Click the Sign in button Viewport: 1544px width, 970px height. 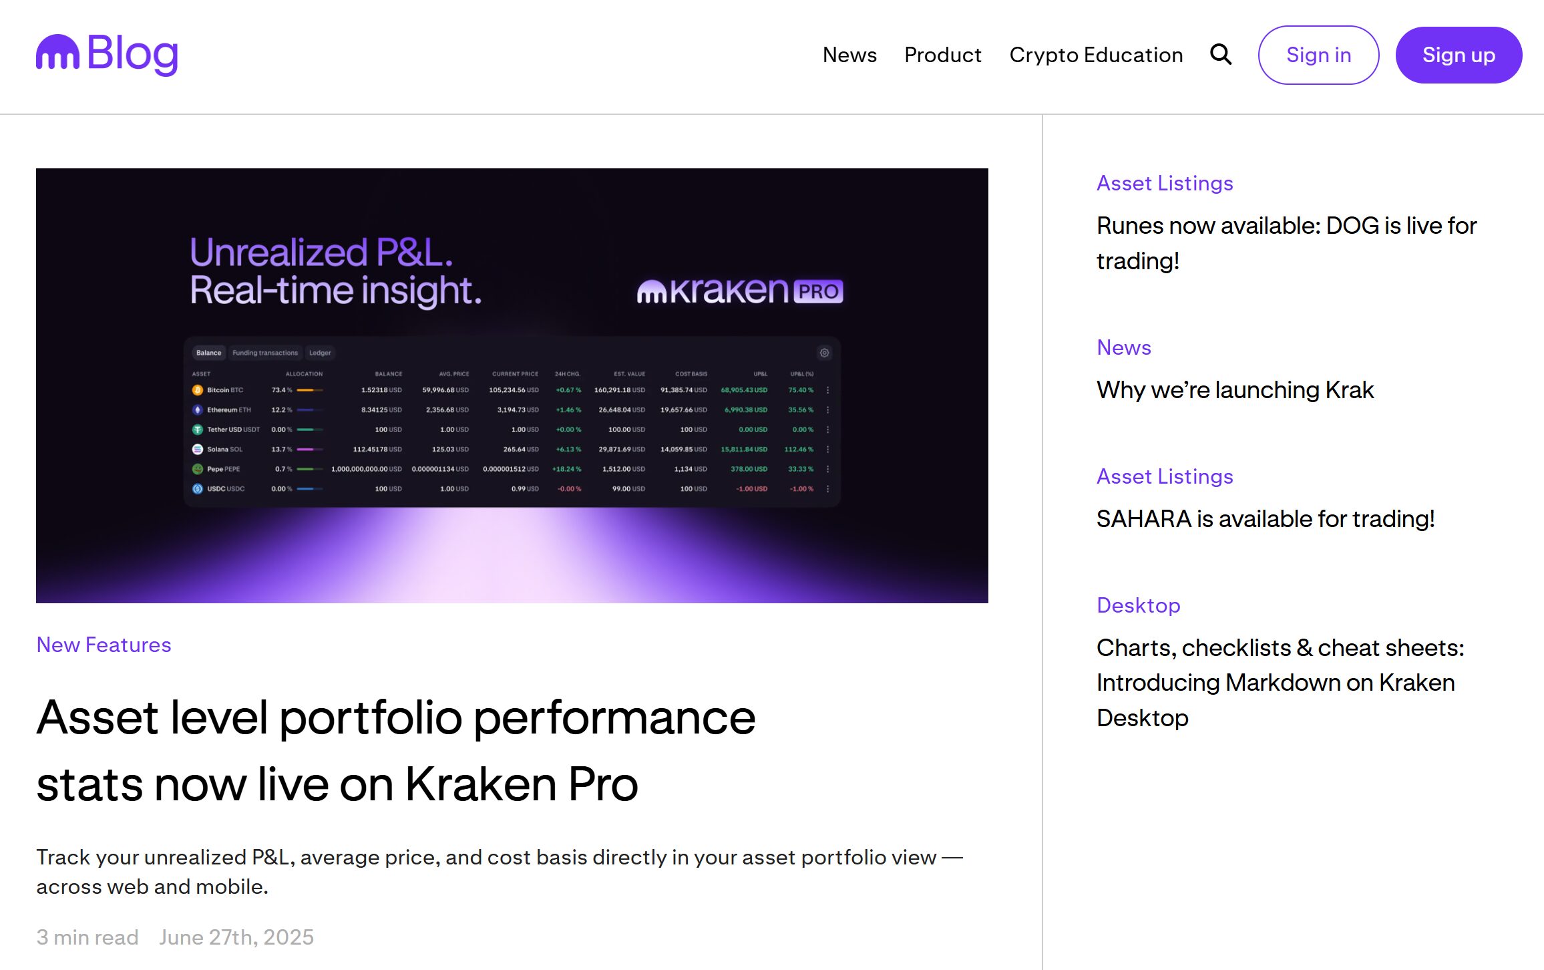coord(1318,55)
